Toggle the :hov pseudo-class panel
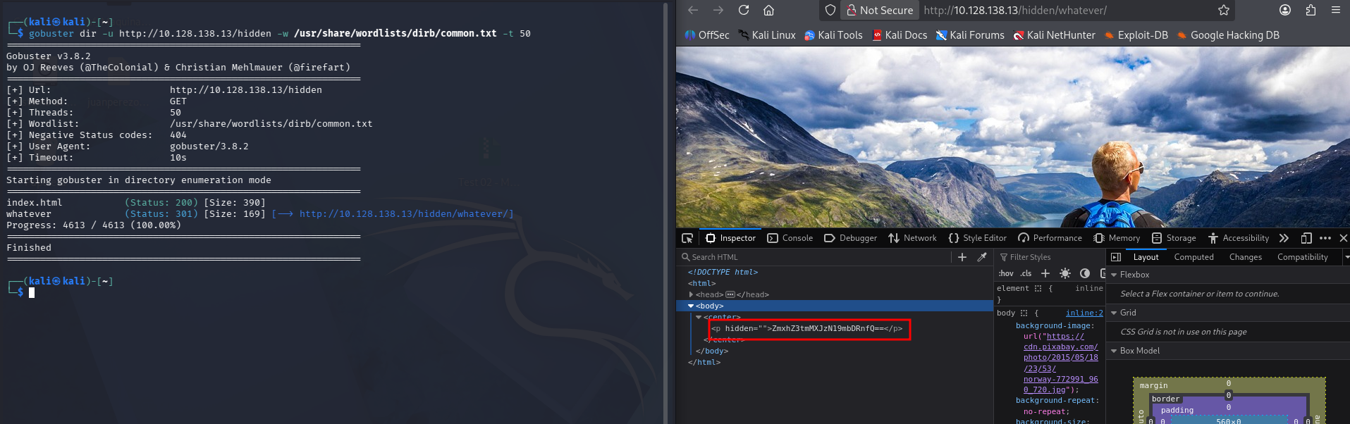The height and width of the screenshot is (424, 1350). pos(1006,273)
